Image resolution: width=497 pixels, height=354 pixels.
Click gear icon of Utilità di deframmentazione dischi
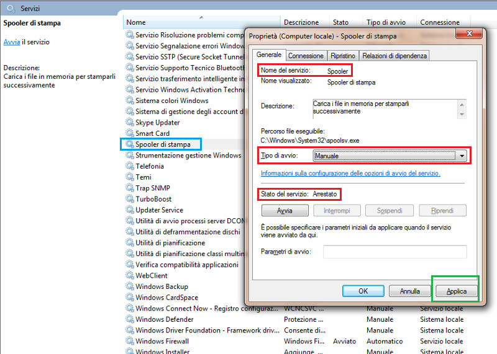130,232
